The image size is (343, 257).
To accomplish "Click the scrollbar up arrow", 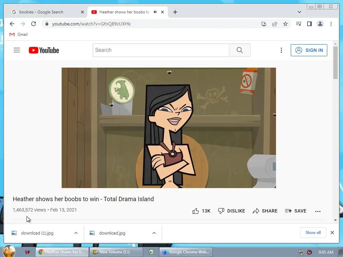I will tap(335, 44).
